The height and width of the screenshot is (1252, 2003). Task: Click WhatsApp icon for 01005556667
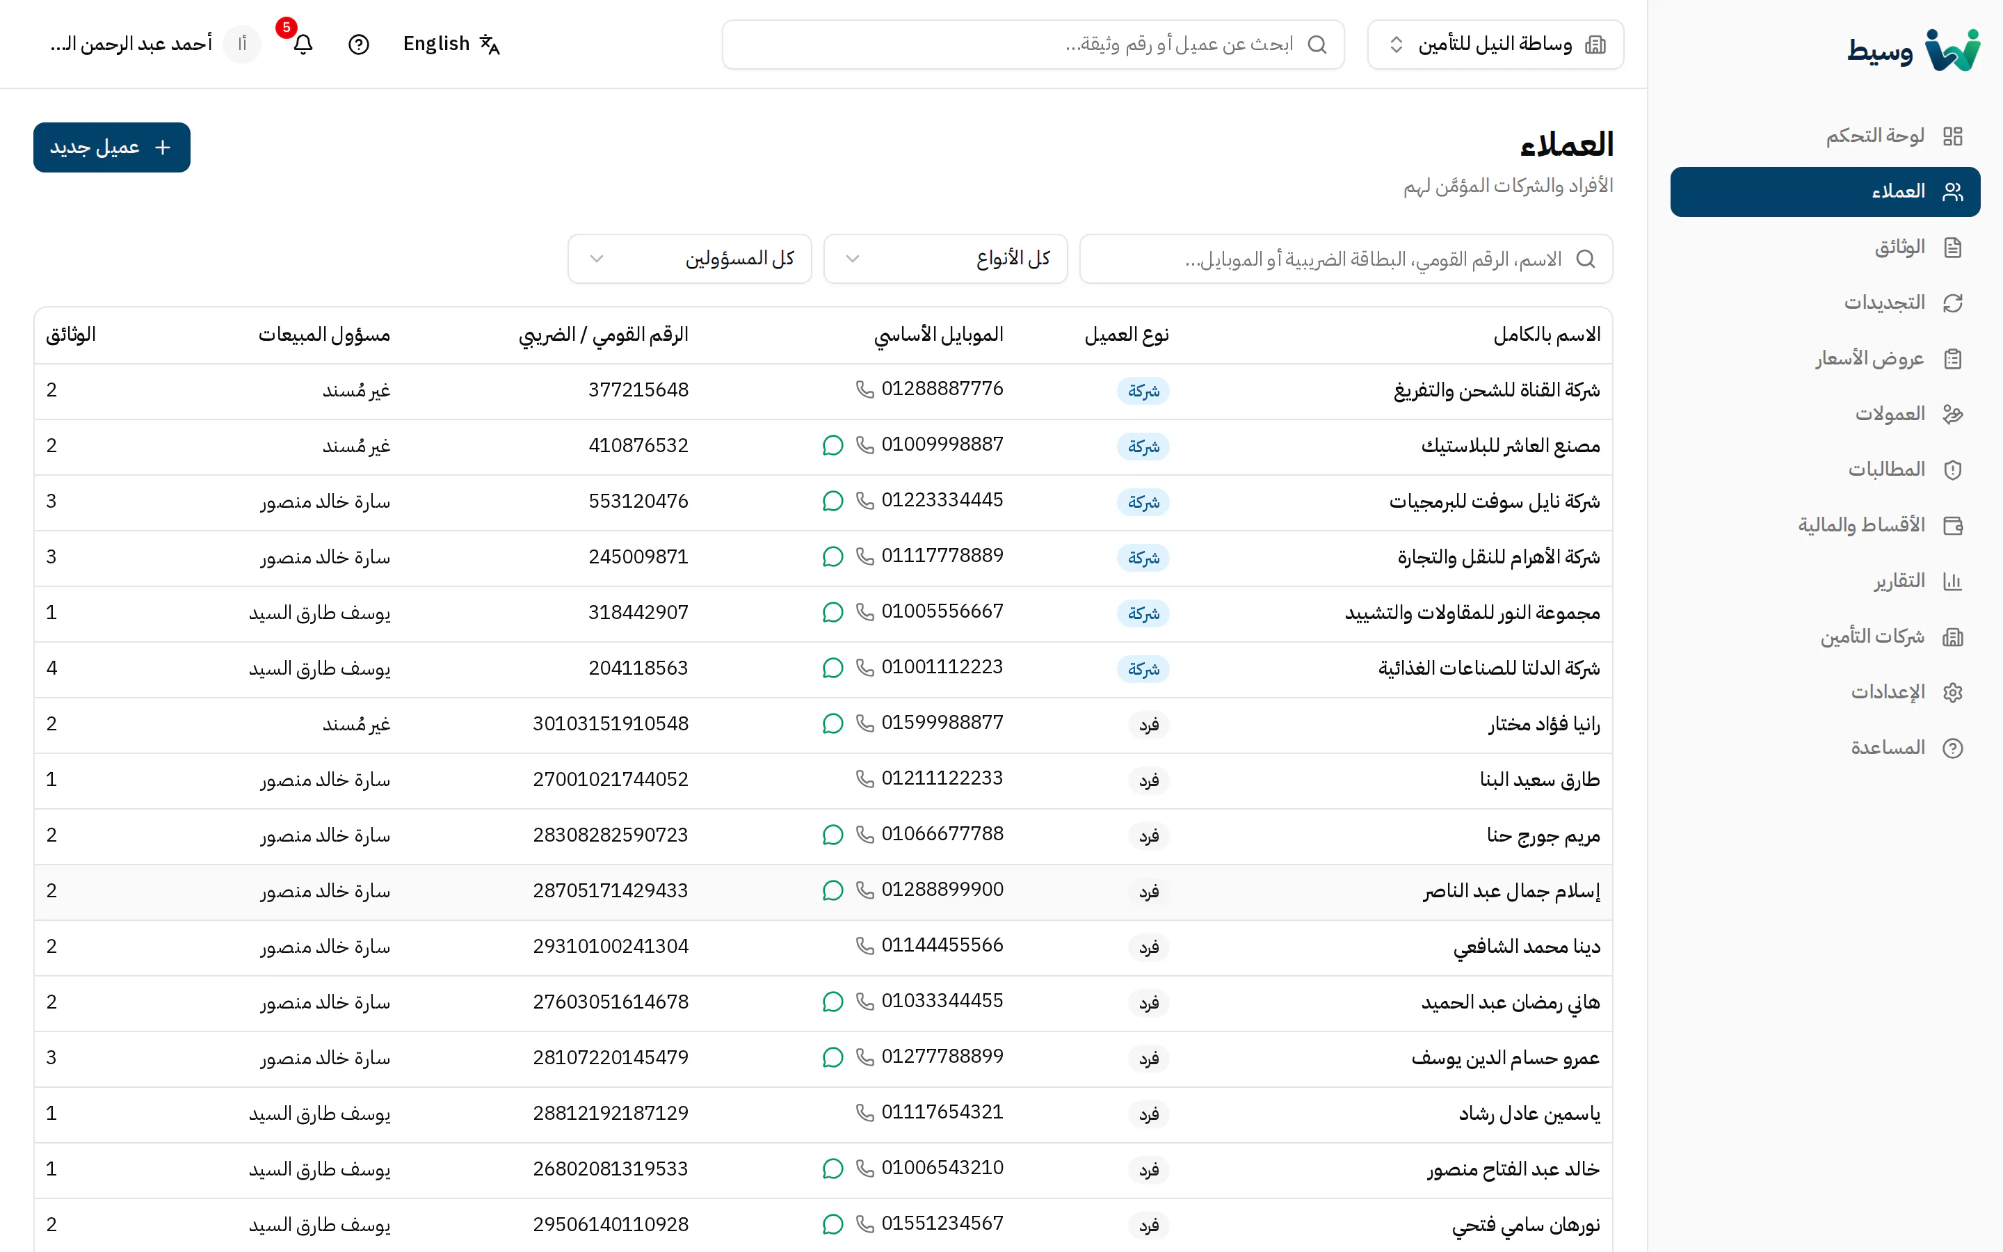coord(832,612)
